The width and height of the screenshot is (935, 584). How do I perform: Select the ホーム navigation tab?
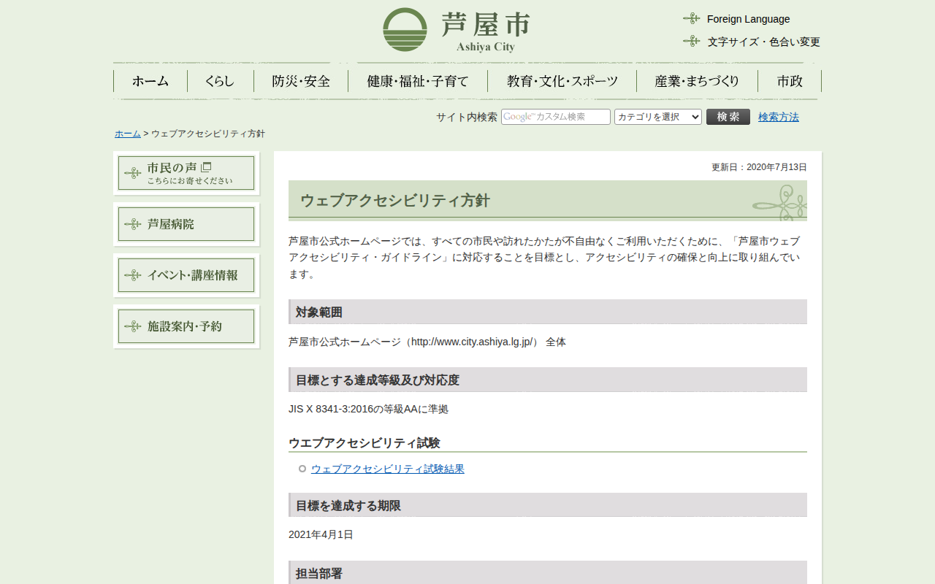pos(150,81)
